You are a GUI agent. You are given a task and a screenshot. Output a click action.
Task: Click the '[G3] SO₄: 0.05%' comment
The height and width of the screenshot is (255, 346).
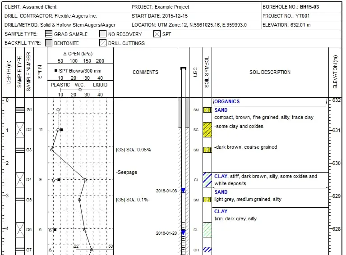[134, 150]
